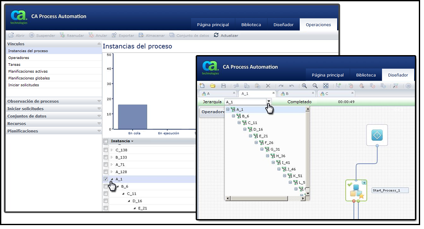Viewport: 424px width, 229px height.
Task: Open Diseñador tab in Operaciones window
Action: 283,25
